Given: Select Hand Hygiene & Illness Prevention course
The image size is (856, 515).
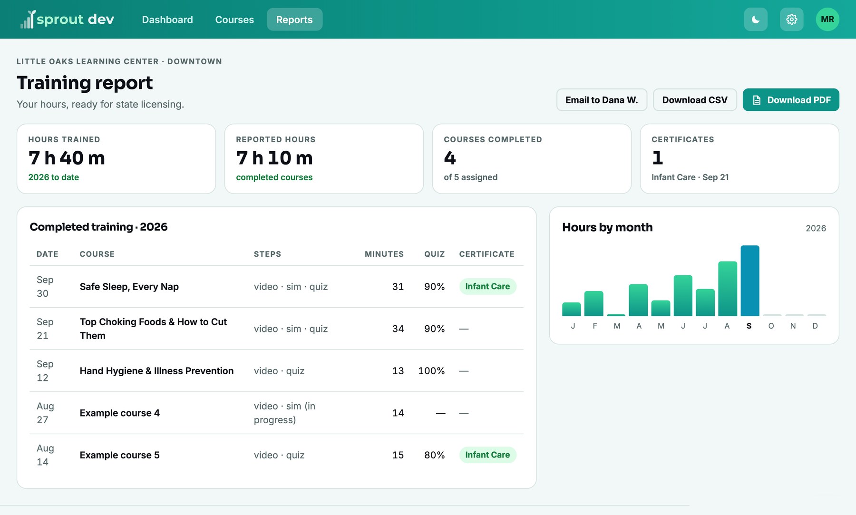Looking at the screenshot, I should pyautogui.click(x=156, y=371).
